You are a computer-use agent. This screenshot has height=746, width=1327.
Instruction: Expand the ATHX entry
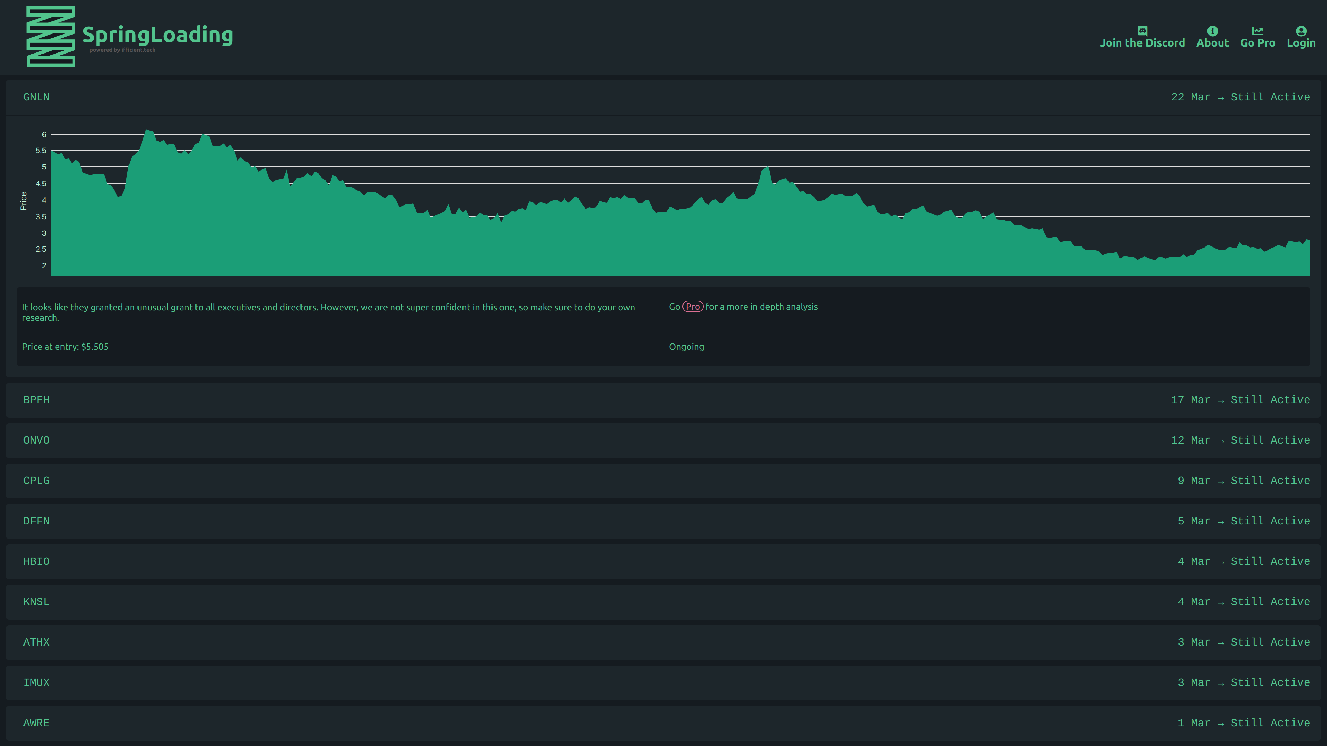(663, 642)
